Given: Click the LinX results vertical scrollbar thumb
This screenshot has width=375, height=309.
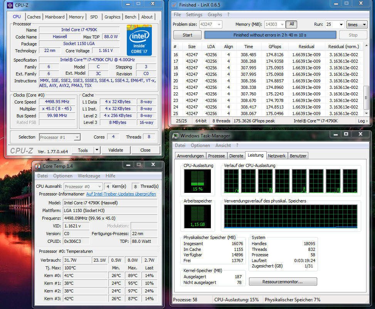Looking at the screenshot, I should click(x=366, y=97).
